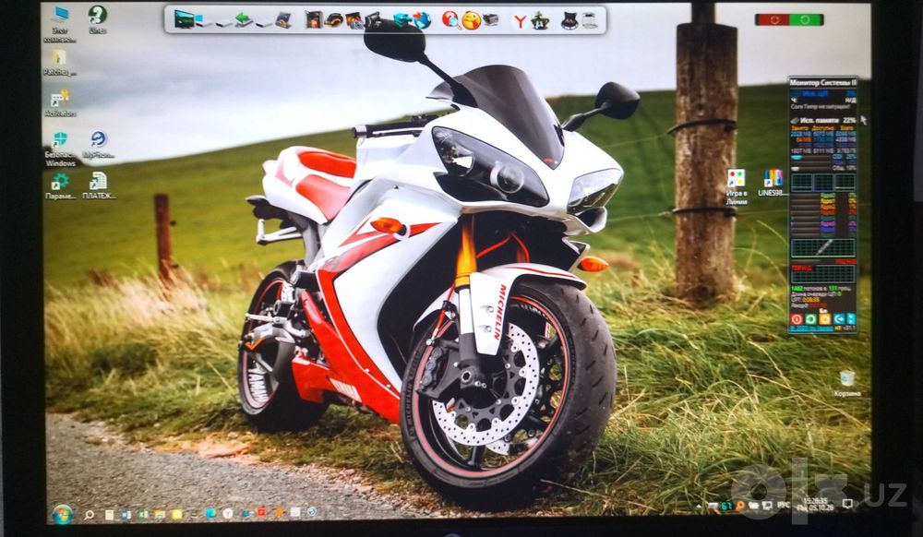
Task: Click the green arrow drive icon in the dock
Action: pos(243,20)
